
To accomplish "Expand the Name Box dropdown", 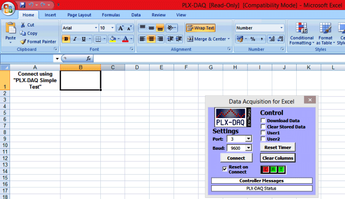I will pyautogui.click(x=57, y=59).
